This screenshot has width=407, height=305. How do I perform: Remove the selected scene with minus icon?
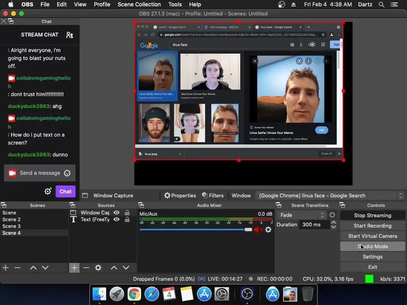pos(17,268)
